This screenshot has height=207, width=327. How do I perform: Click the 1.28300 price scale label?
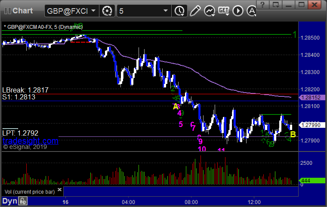coord(310,72)
